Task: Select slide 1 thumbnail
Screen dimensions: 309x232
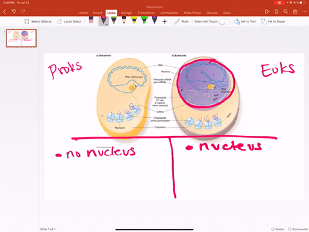Action: [21, 38]
